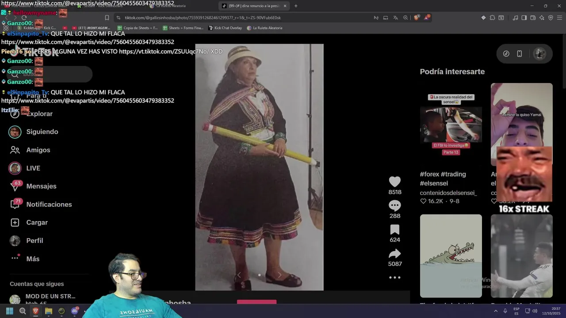Save post with the bookmark icon

pyautogui.click(x=395, y=229)
